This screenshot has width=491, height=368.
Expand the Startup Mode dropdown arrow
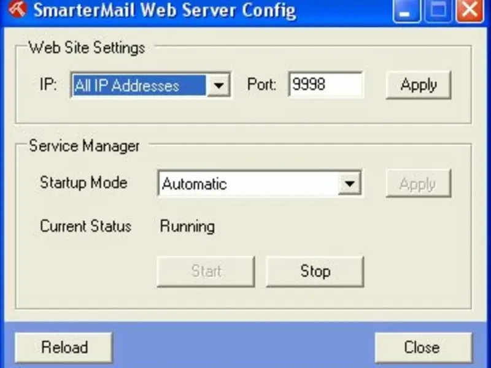[350, 183]
